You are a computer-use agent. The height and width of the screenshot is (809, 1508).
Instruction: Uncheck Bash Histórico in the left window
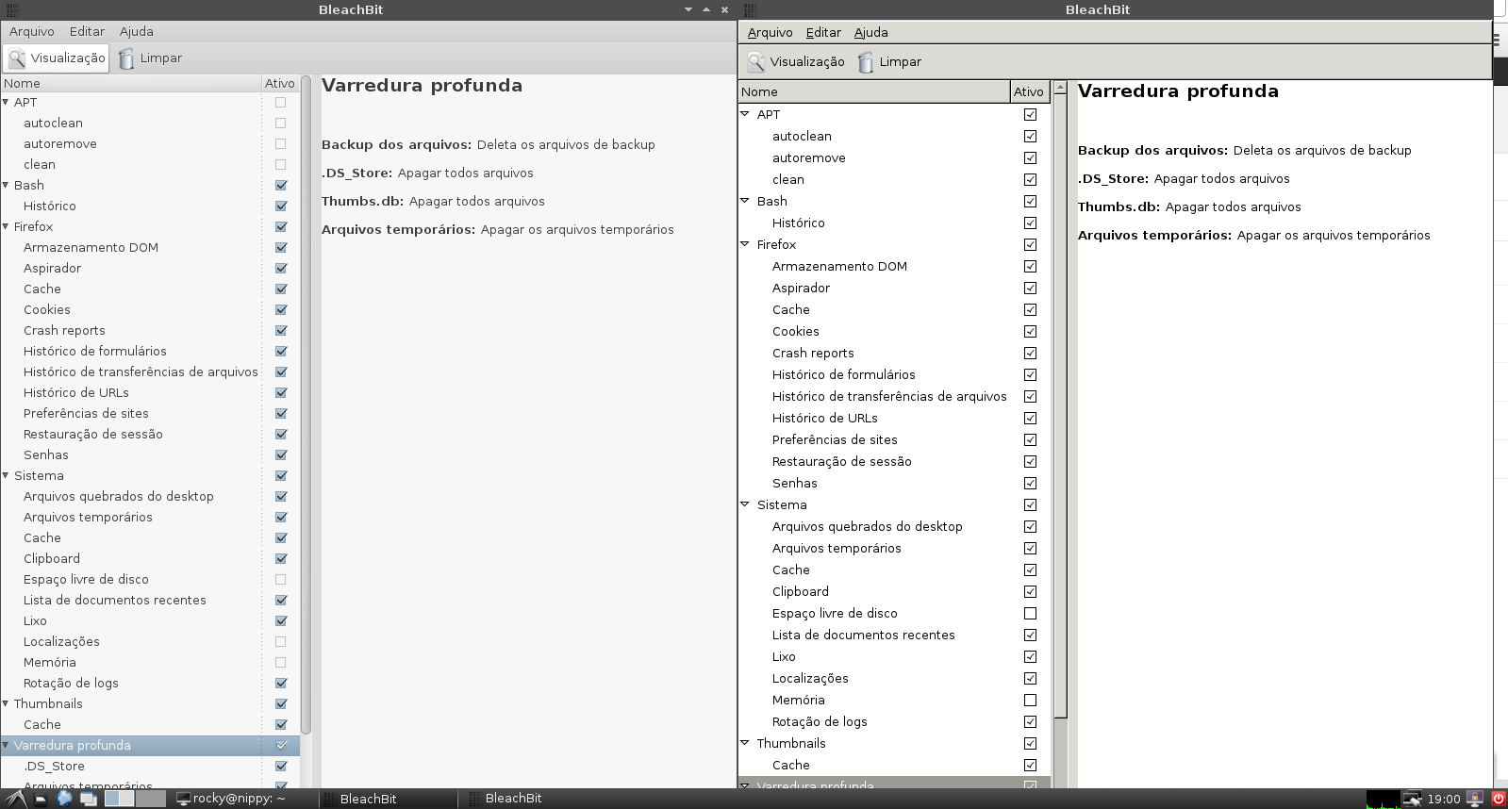[280, 206]
